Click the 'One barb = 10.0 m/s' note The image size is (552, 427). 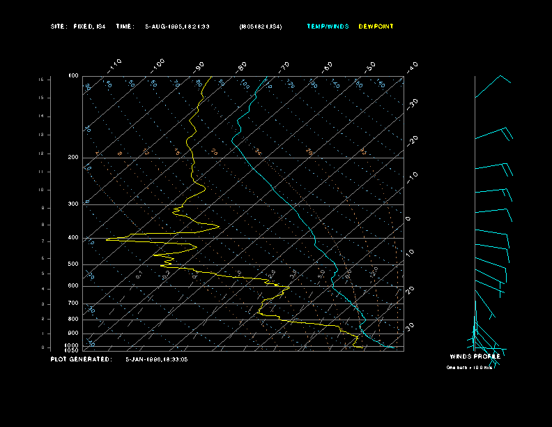[x=469, y=368]
